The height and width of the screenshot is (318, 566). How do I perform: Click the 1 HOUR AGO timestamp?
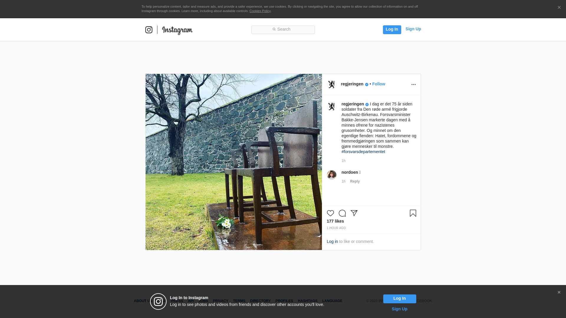point(336,228)
